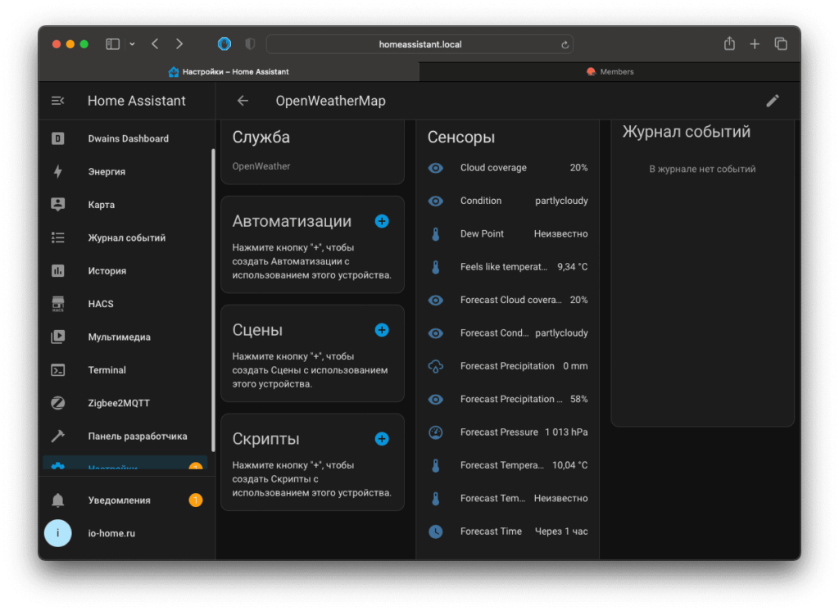Screen dimensions: 839x611
Task: Edit device with the pencil icon
Action: point(772,101)
